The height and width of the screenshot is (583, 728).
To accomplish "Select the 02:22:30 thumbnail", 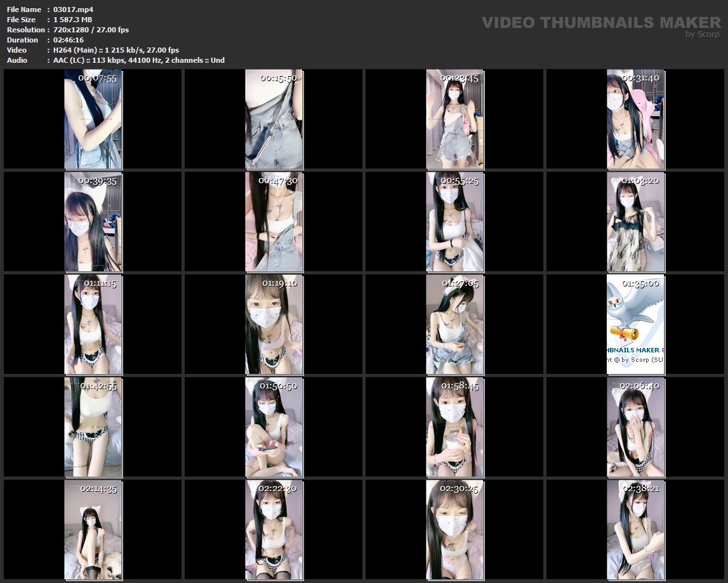I will (274, 530).
